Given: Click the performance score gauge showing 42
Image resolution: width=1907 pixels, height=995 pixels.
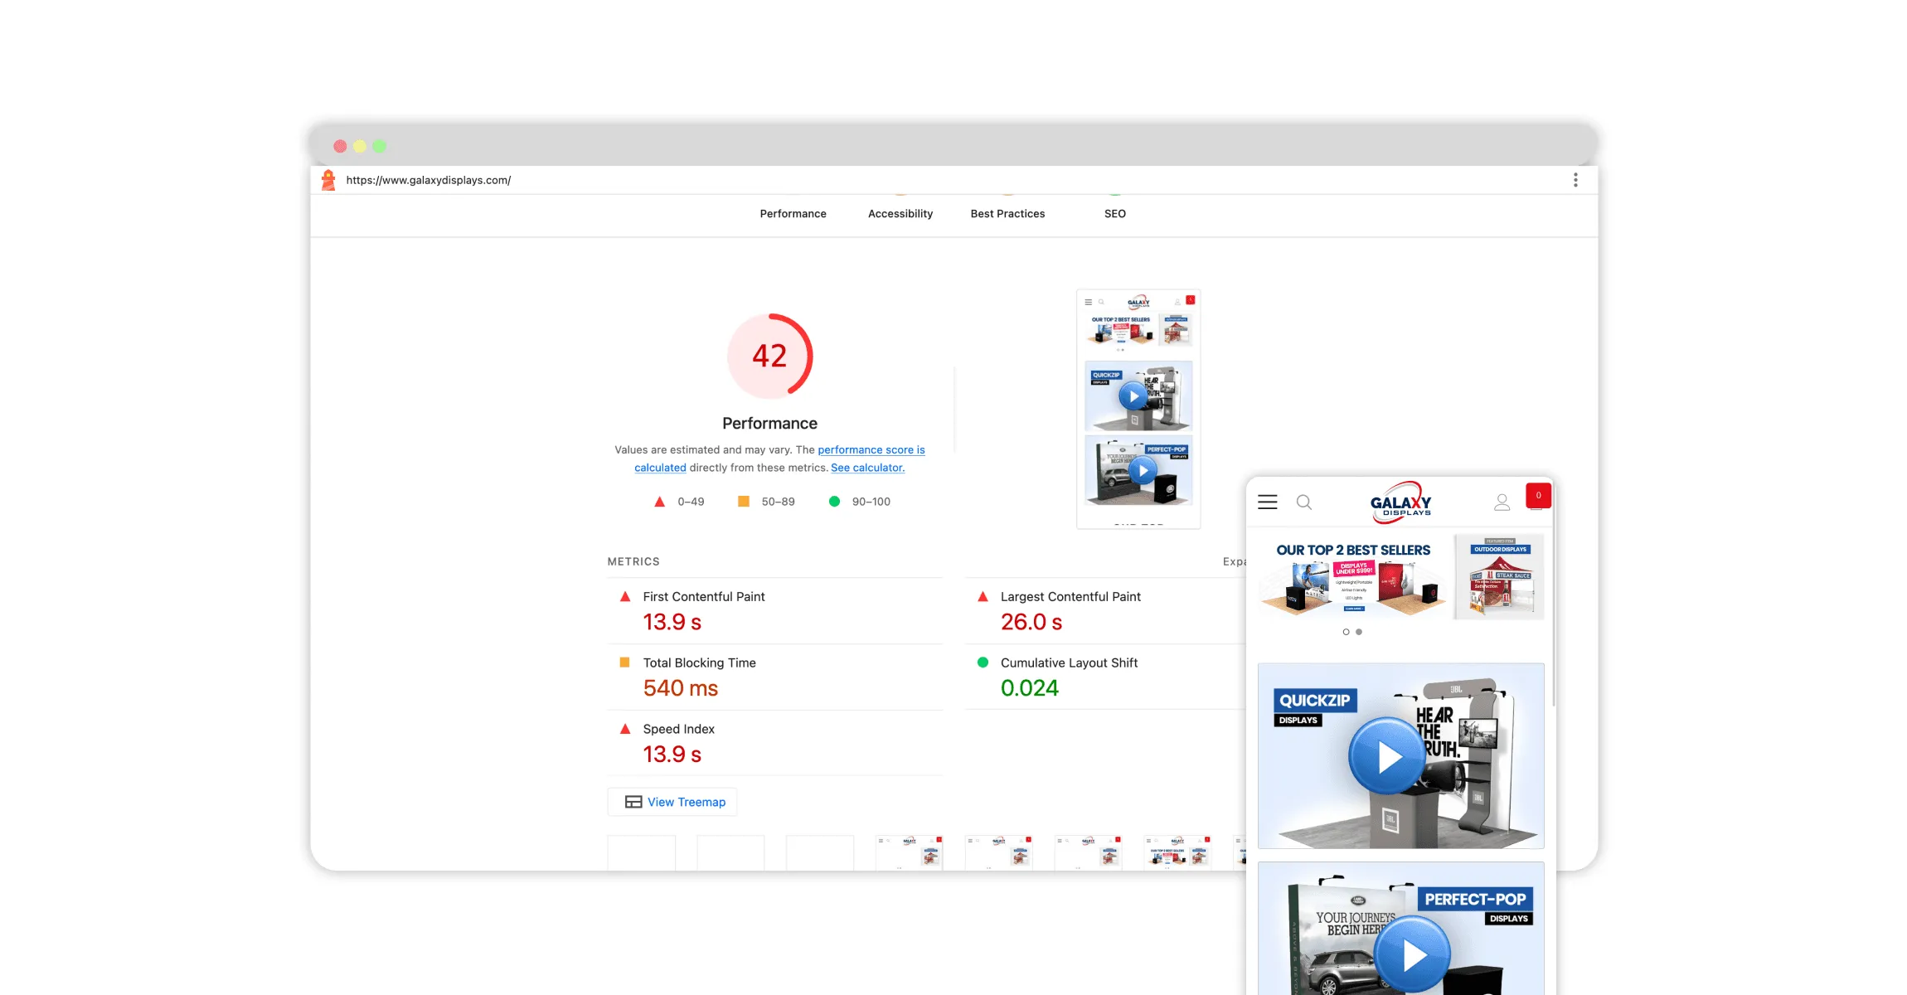Looking at the screenshot, I should coord(769,356).
